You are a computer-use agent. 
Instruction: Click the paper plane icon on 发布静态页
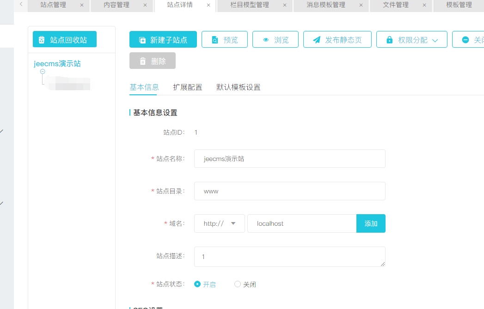pyautogui.click(x=317, y=40)
